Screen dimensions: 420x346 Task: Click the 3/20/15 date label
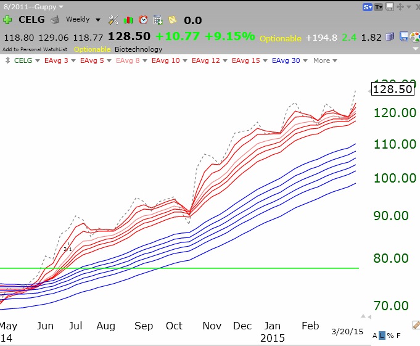click(x=347, y=332)
